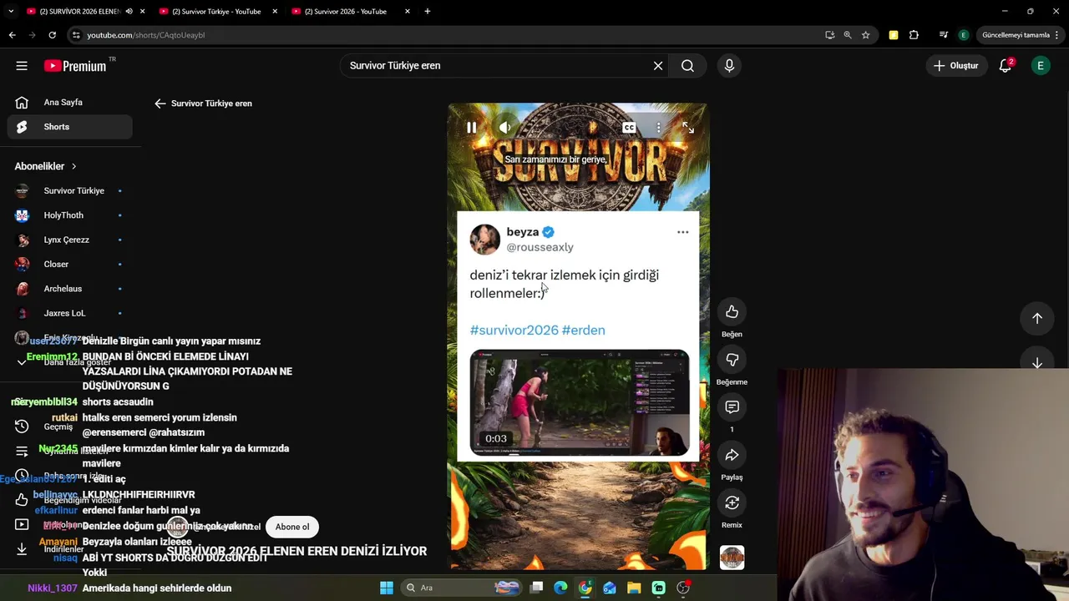Share the Short via Paylaş

[x=732, y=455]
